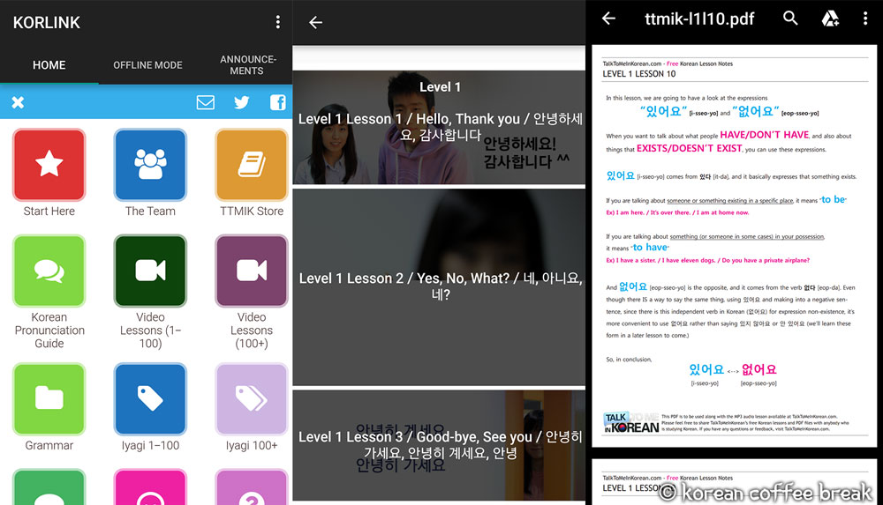883x505 pixels.
Task: Open Korean Pronunciation Guide chat tile
Action: [49, 271]
